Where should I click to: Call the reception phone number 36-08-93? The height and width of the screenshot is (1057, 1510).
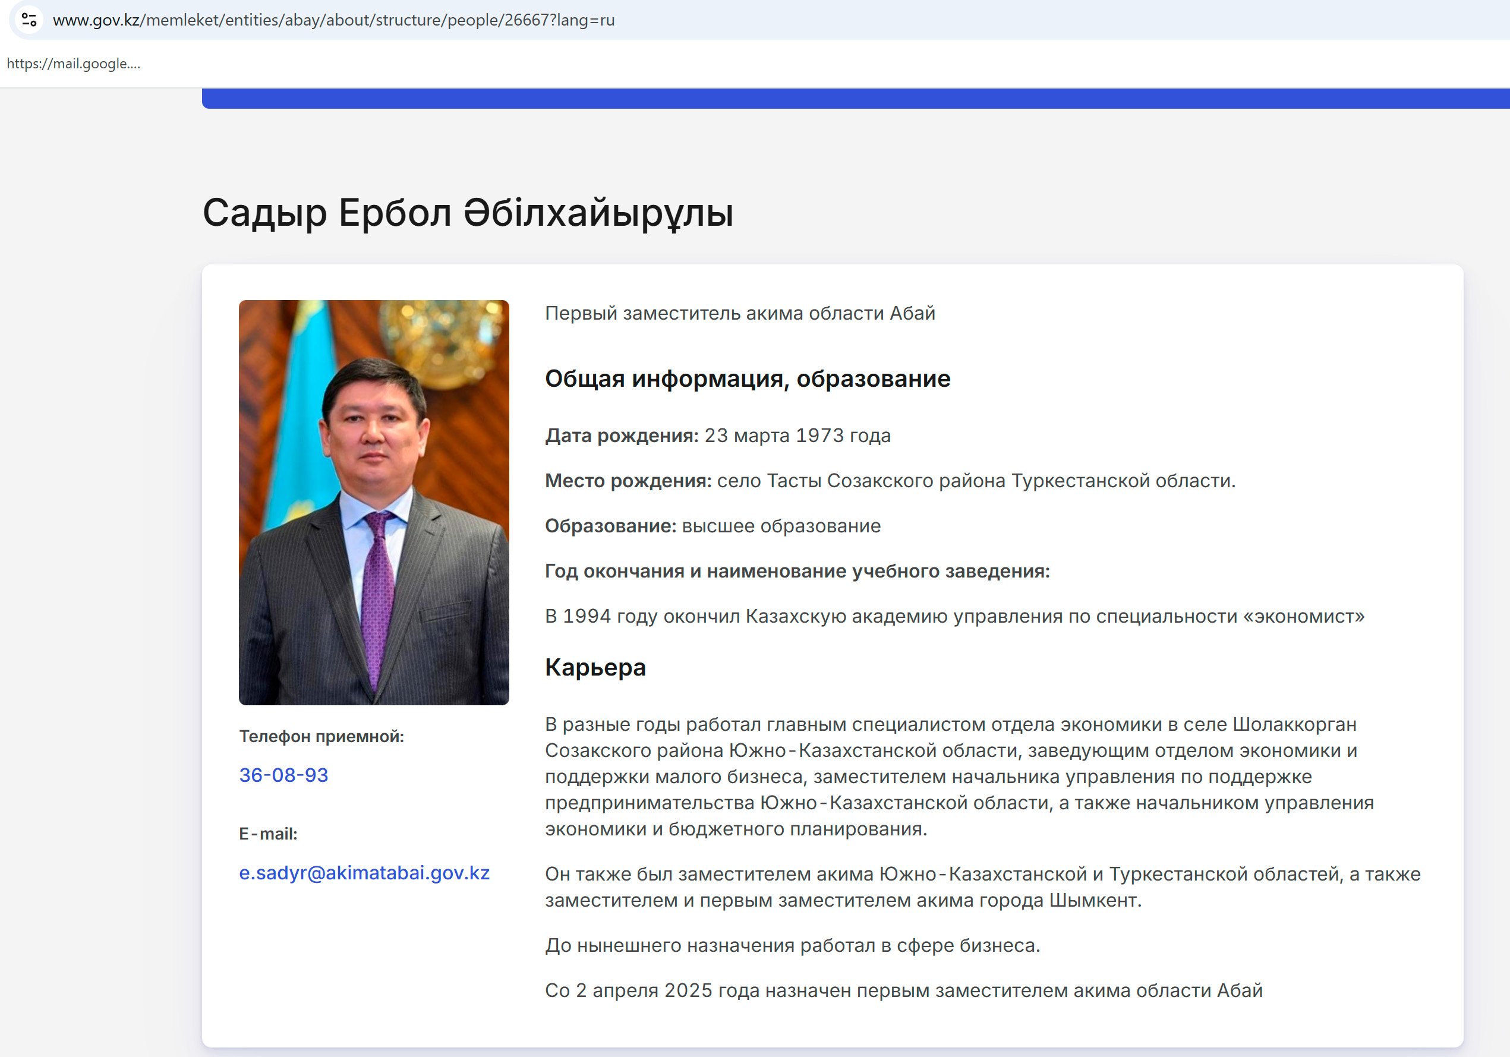tap(283, 775)
